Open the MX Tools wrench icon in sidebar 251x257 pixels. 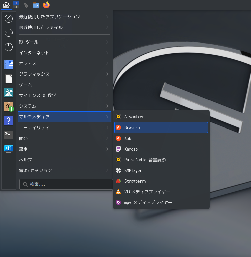point(9,93)
